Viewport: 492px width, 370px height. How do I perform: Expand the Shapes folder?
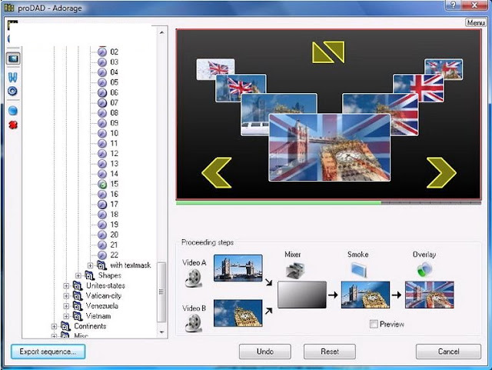[78, 276]
